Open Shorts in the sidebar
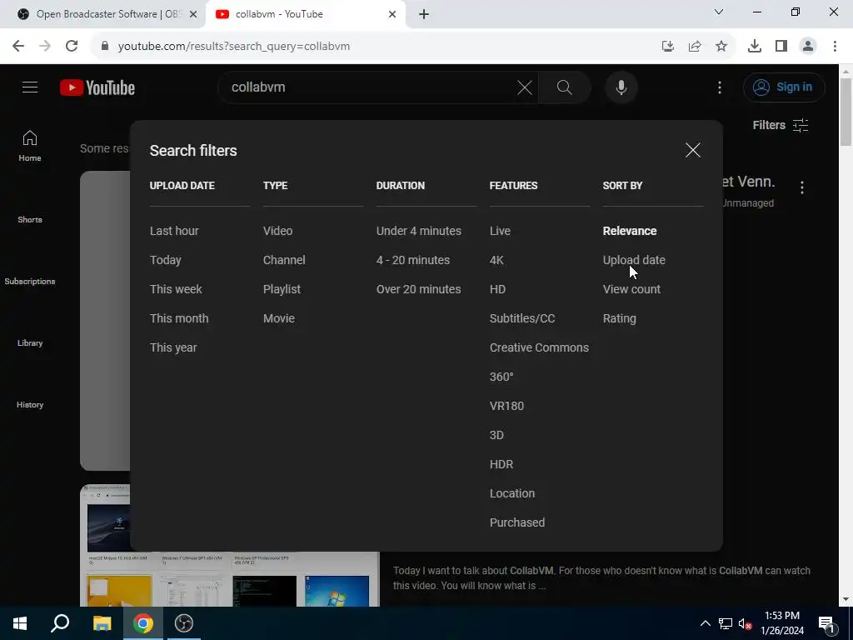Screen dimensions: 853x640 tap(30, 219)
